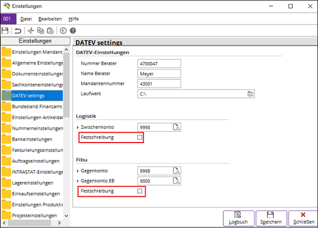Open the Bearbeiten menu
Image resolution: width=318 pixels, height=228 pixels.
tap(50, 19)
